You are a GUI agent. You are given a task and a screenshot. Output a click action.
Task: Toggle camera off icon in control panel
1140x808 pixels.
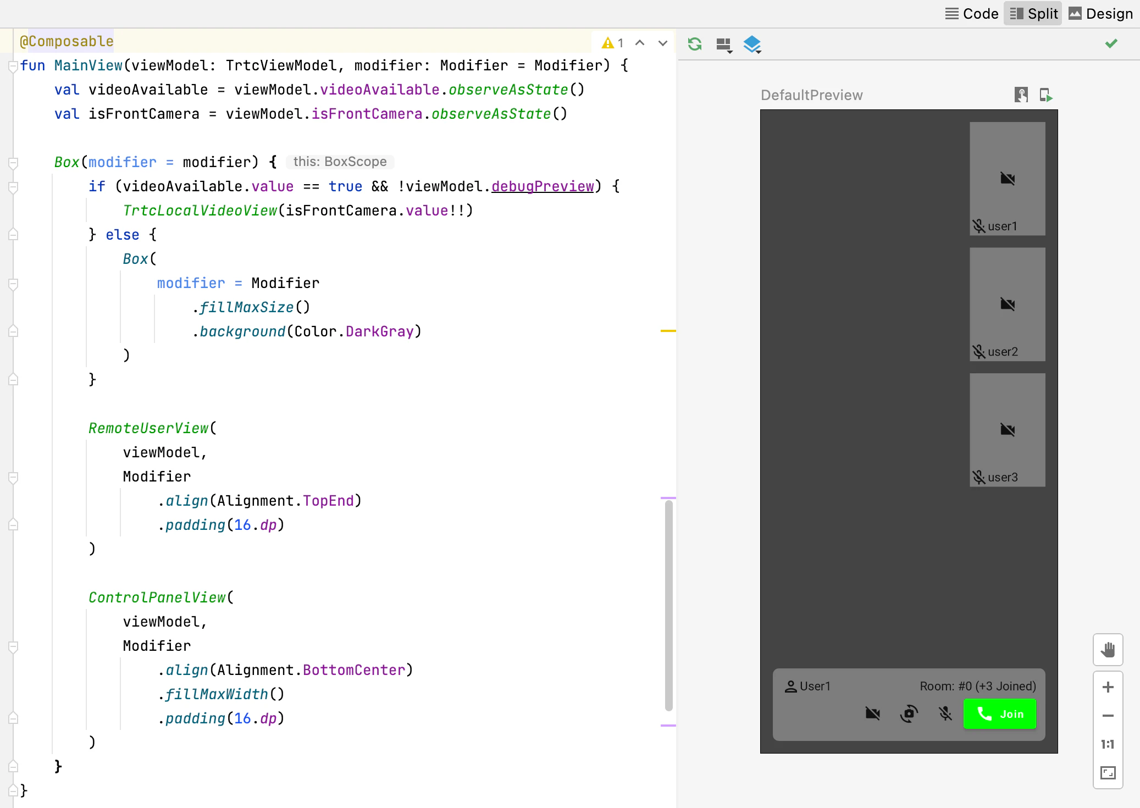pos(872,713)
